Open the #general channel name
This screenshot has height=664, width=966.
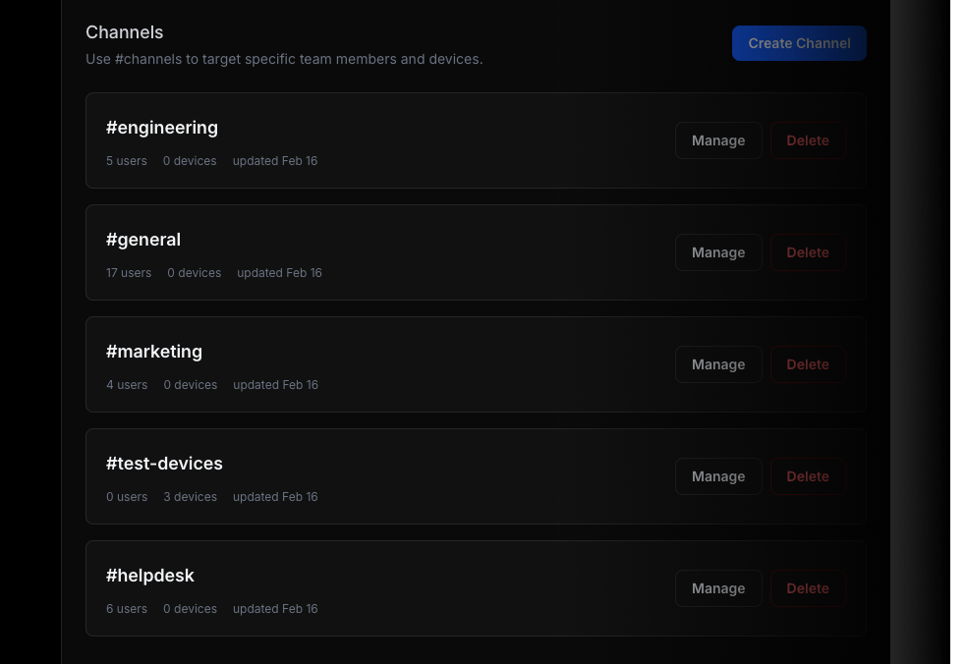143,239
